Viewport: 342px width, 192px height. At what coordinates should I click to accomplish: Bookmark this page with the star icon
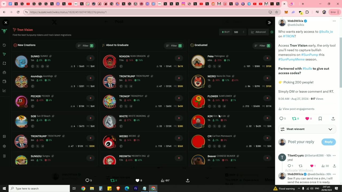[277, 12]
